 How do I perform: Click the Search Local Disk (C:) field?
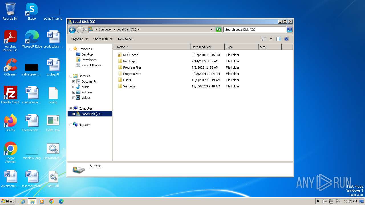tap(254, 30)
